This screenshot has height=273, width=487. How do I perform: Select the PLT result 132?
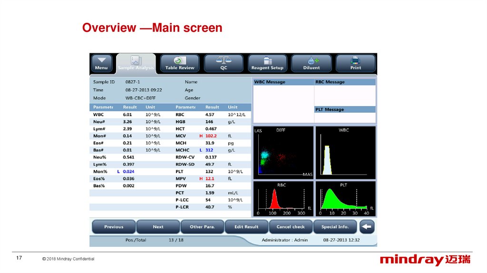tap(209, 172)
